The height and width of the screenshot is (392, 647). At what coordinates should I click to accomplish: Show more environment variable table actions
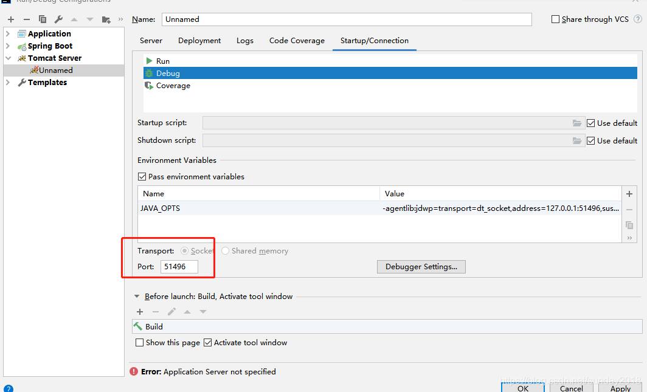[630, 238]
